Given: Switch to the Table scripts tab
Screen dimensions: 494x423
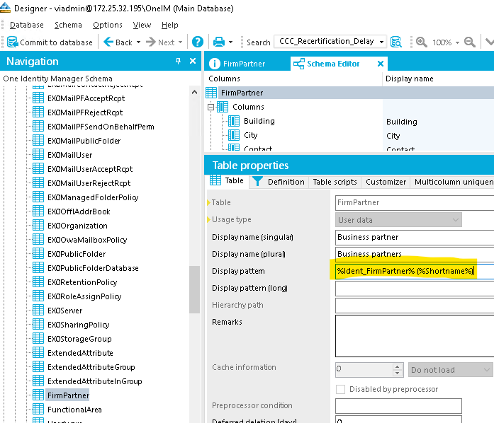Looking at the screenshot, I should coord(335,182).
